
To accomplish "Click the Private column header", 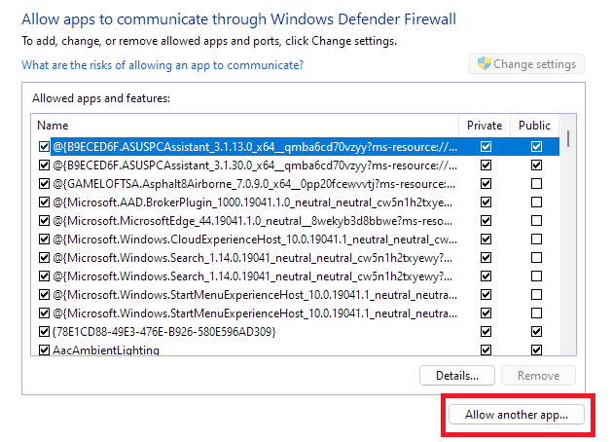I will click(485, 125).
